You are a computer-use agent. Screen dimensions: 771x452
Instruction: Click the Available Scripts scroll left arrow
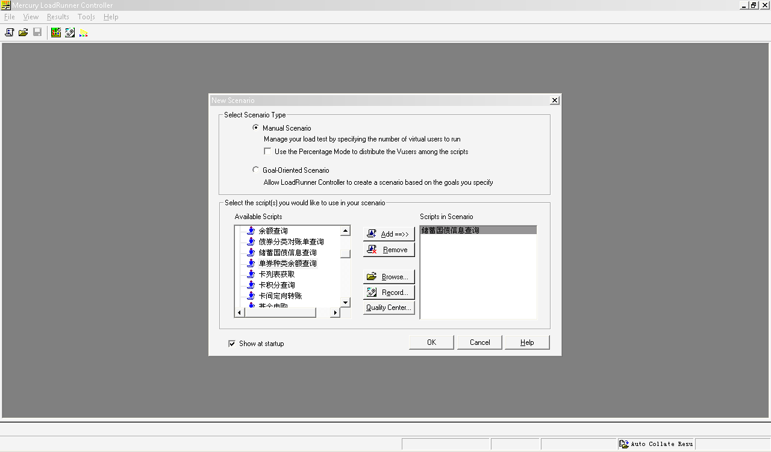[x=240, y=313]
